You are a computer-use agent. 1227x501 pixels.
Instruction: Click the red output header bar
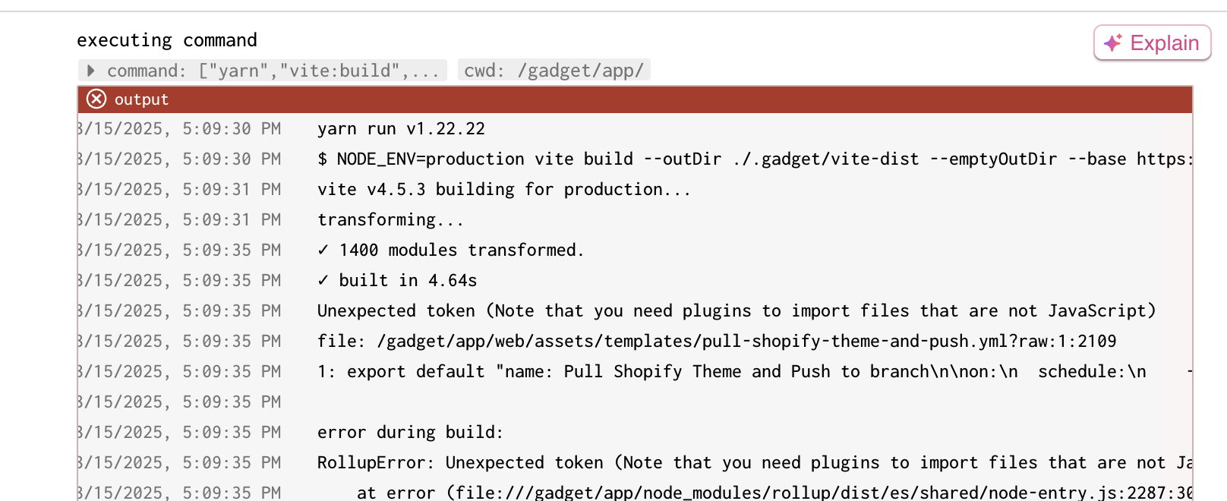635,99
